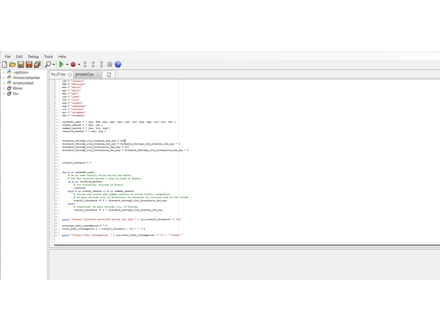Click the icon beside scriptcontext
Viewport: 440px width, 330px height.
point(9,83)
